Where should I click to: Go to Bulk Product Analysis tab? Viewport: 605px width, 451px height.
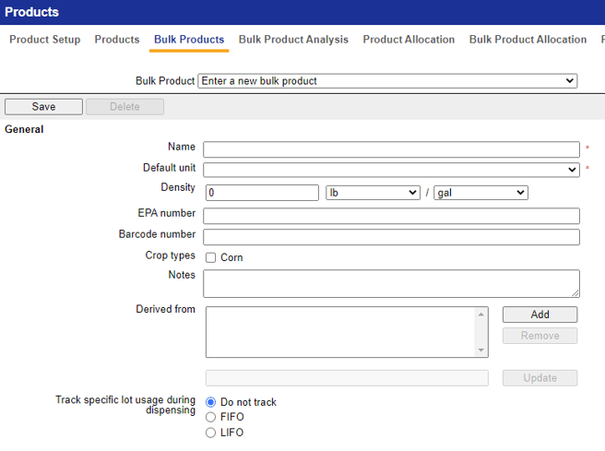click(x=293, y=40)
